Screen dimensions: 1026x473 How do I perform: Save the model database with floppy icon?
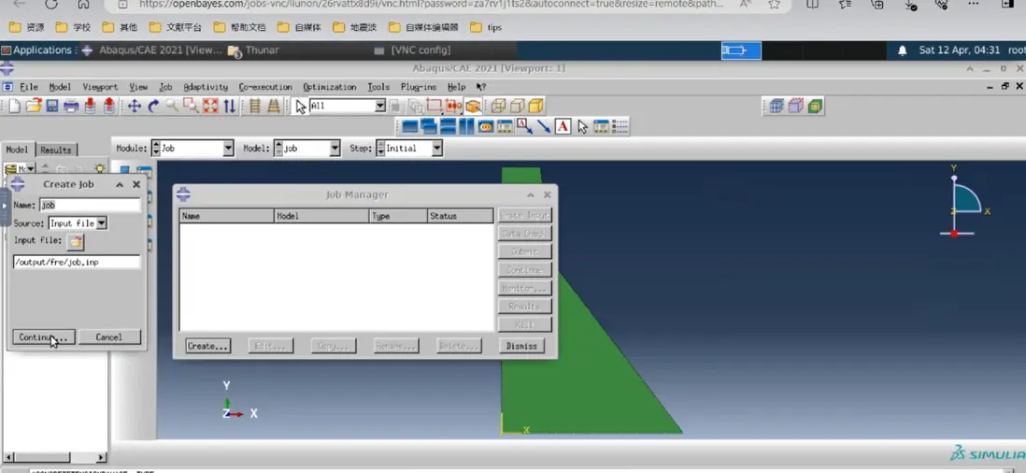click(52, 106)
